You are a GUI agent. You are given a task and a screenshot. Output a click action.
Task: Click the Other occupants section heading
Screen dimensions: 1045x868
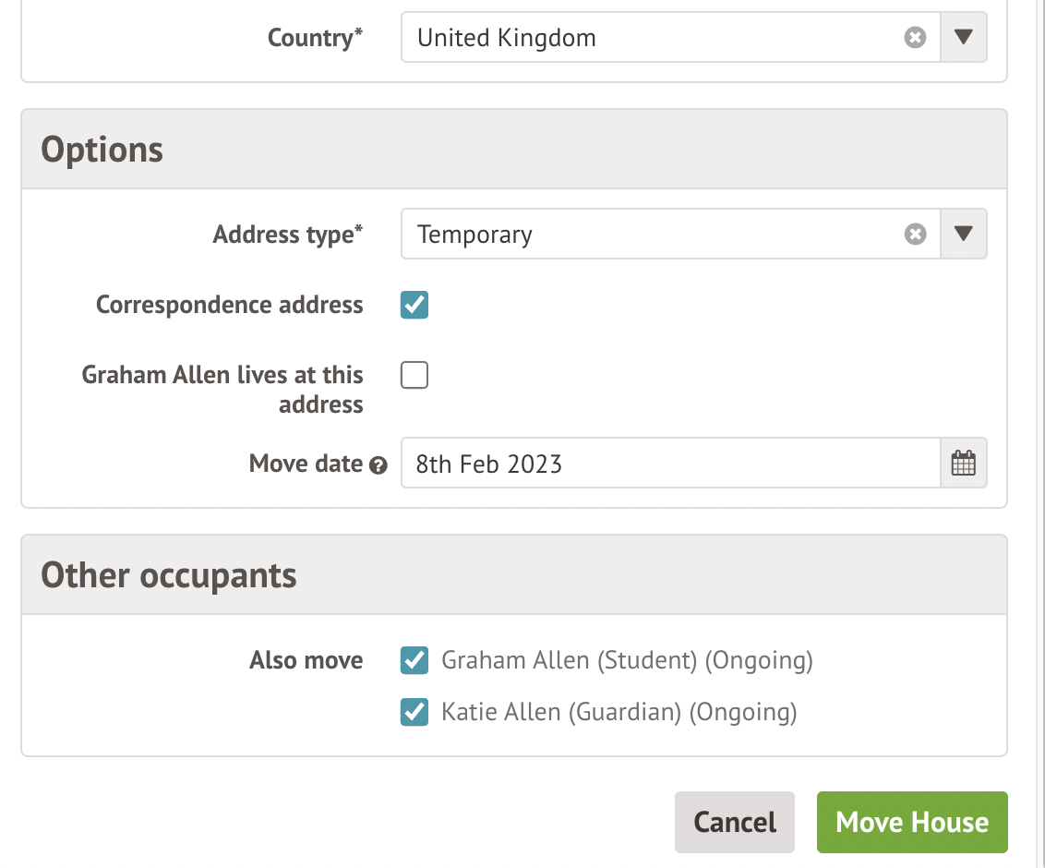point(169,575)
